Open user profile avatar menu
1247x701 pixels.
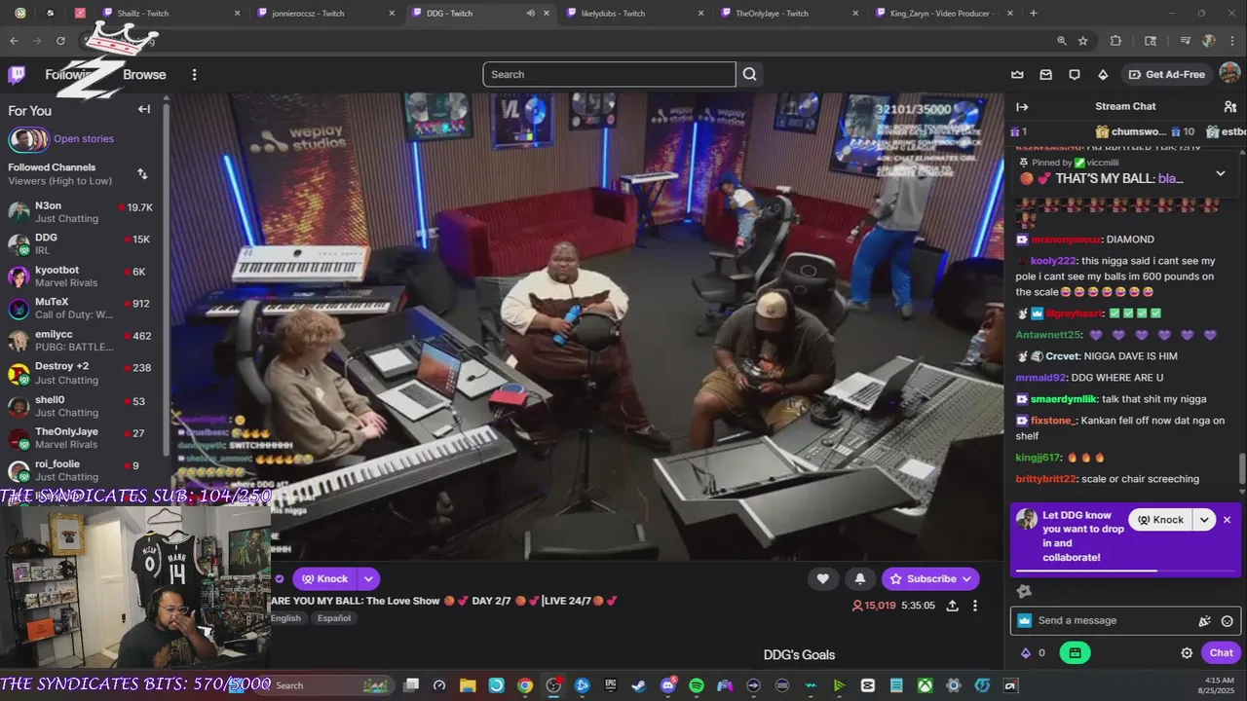tap(1229, 74)
